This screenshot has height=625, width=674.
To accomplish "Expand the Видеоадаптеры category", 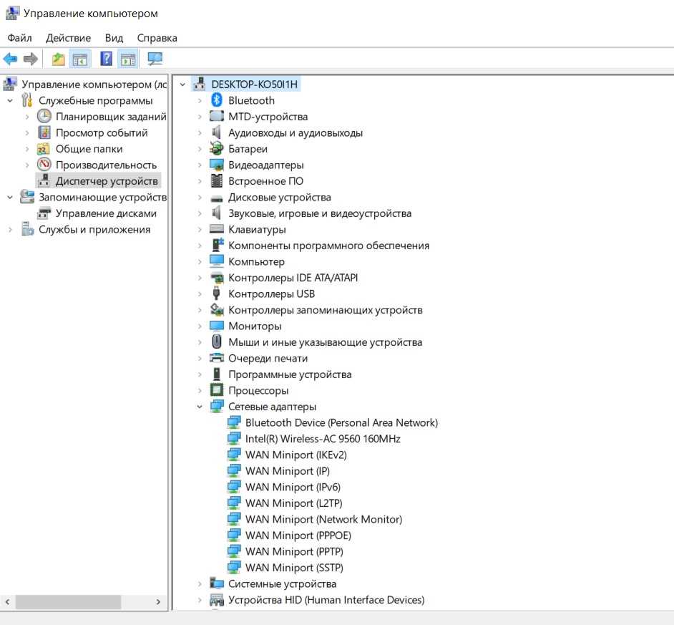I will (x=200, y=165).
